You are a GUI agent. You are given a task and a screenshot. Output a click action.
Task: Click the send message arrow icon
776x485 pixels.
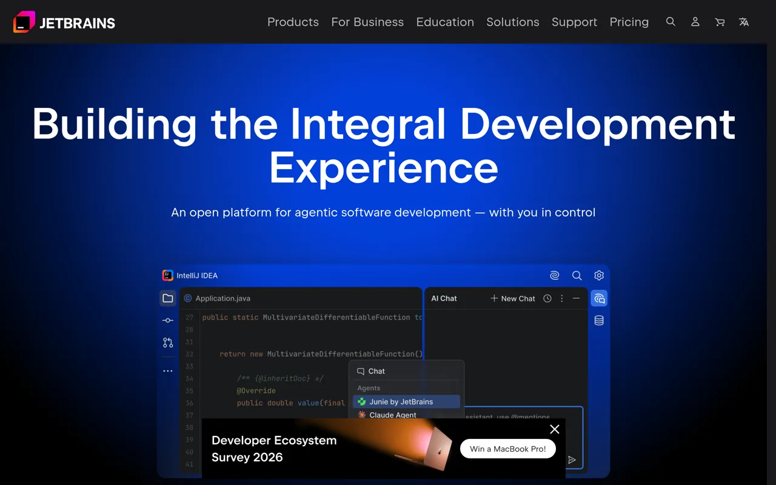click(572, 460)
